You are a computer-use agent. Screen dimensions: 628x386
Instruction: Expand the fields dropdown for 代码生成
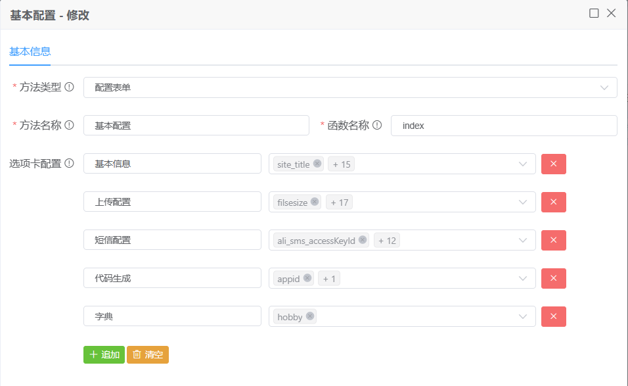(523, 278)
